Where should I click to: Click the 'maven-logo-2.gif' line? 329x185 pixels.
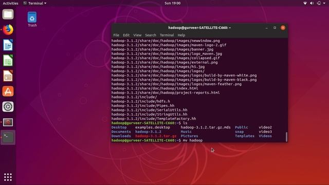point(169,45)
